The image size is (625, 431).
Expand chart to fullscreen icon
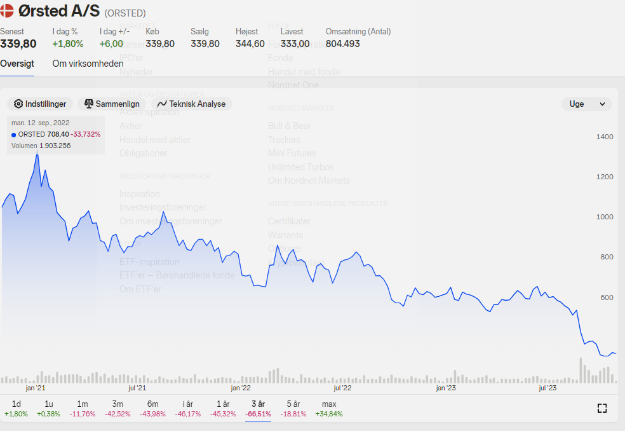point(602,408)
